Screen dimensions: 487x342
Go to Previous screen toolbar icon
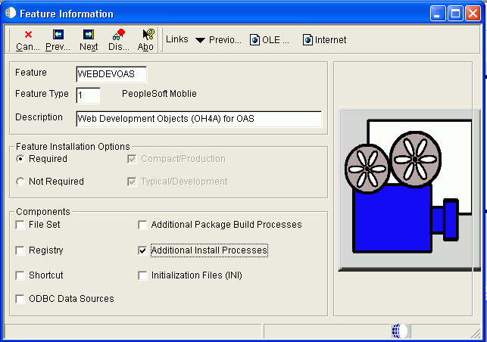(x=58, y=35)
